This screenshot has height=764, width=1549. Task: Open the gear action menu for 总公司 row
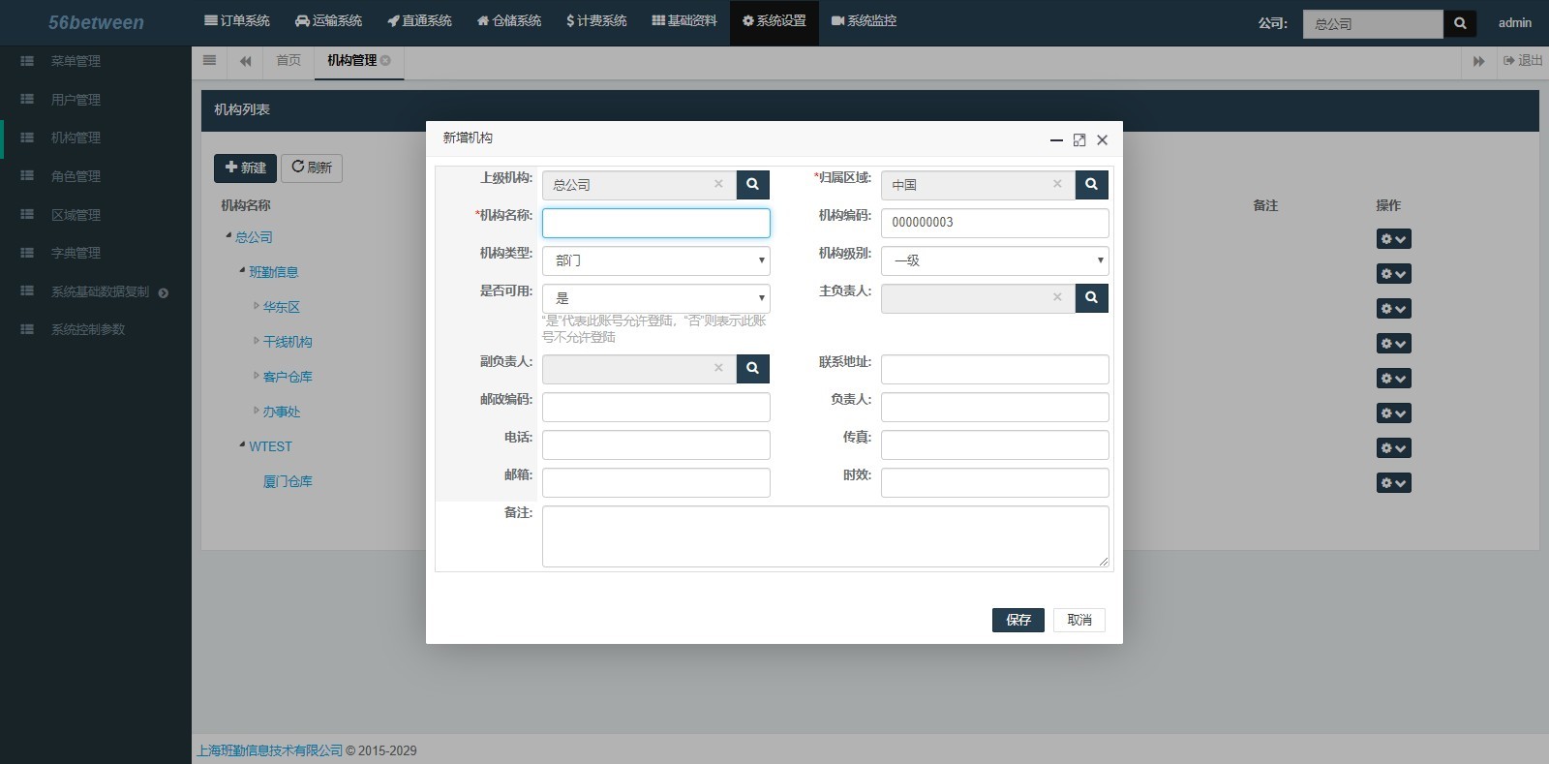click(1393, 239)
